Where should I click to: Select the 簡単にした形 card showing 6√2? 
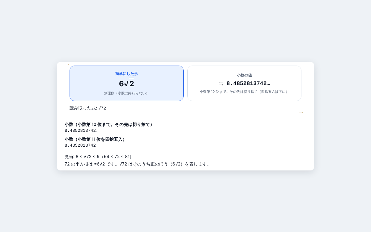point(126,83)
